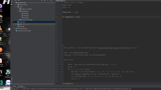Click Project panel settings gear icon
The width and height of the screenshot is (161, 90).
point(51,0)
